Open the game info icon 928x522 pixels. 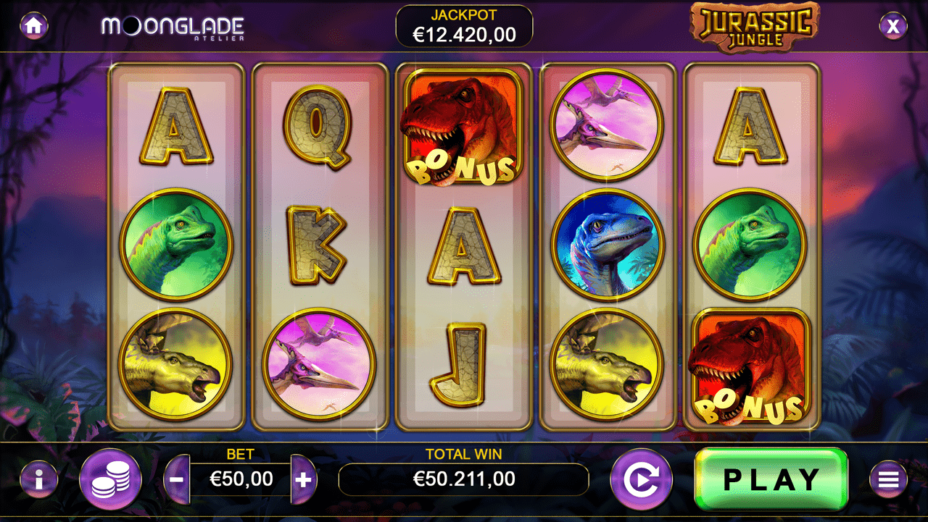pos(39,479)
